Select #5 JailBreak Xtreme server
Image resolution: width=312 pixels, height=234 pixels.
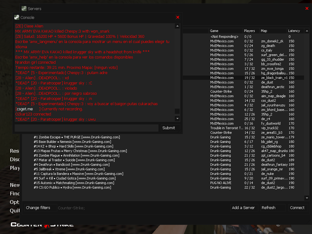click(x=163, y=169)
